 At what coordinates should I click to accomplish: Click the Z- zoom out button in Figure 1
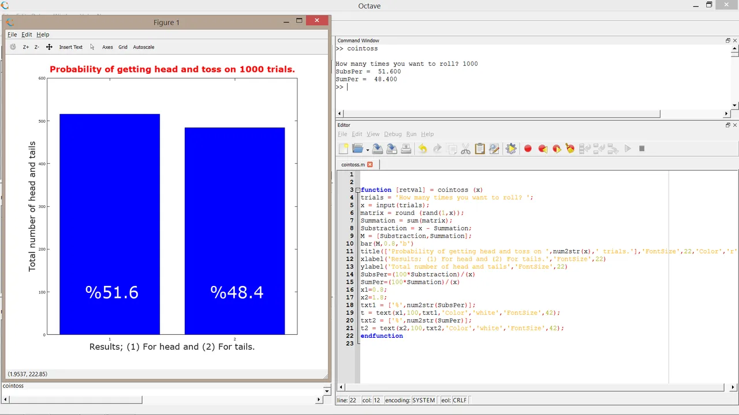point(36,47)
